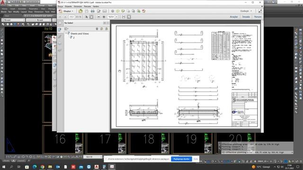303x170 pixels.
Task: Zoom out with Acrobat's minus button
Action: pyautogui.click(x=99, y=17)
